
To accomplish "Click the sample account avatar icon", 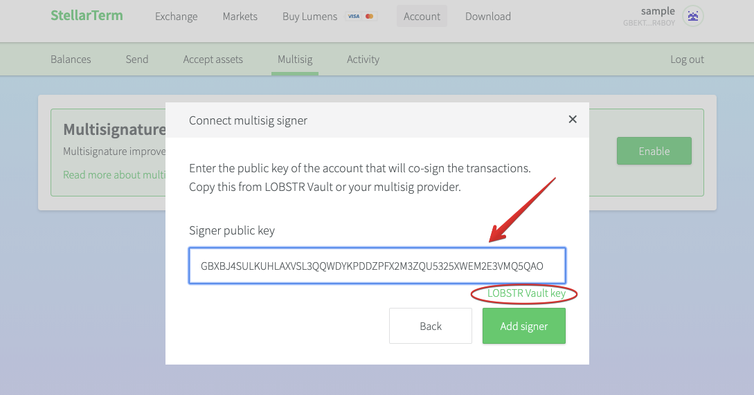I will point(693,17).
